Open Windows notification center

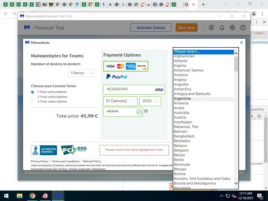click(x=260, y=196)
